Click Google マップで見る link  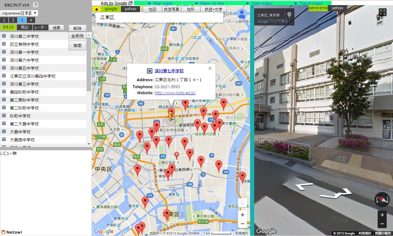pyautogui.click(x=272, y=21)
